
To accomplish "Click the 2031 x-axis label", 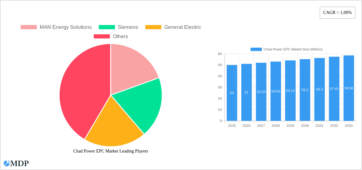I will point(319,126).
